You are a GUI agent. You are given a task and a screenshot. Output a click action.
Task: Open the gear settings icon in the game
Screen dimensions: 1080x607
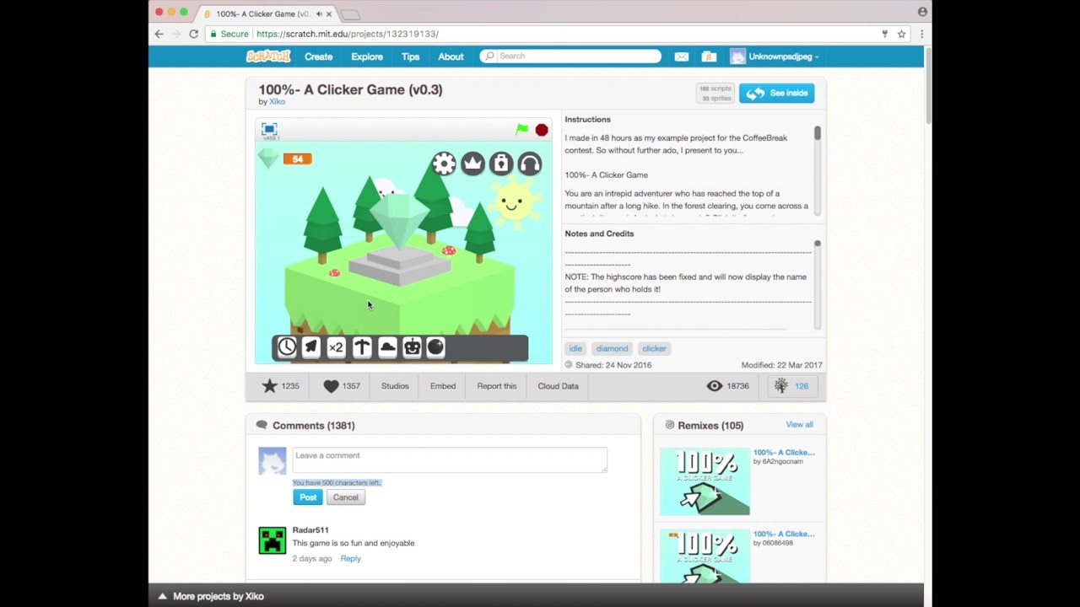click(444, 164)
